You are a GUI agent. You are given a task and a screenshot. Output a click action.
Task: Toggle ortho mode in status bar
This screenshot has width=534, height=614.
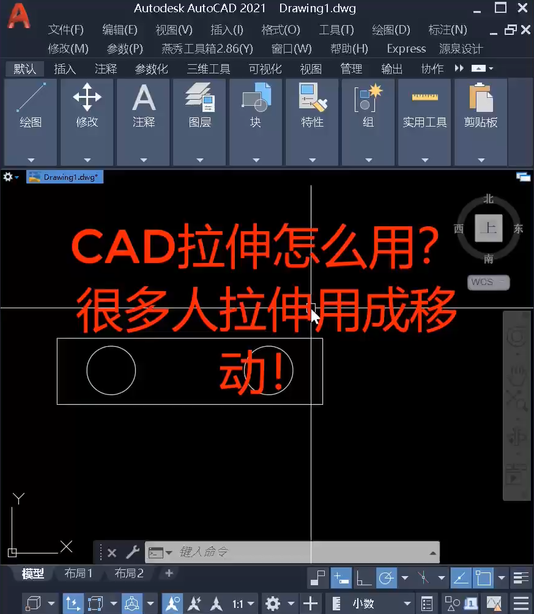pos(363,578)
